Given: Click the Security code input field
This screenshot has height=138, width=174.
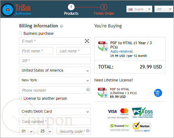Looking at the screenshot, I should coord(74,131).
